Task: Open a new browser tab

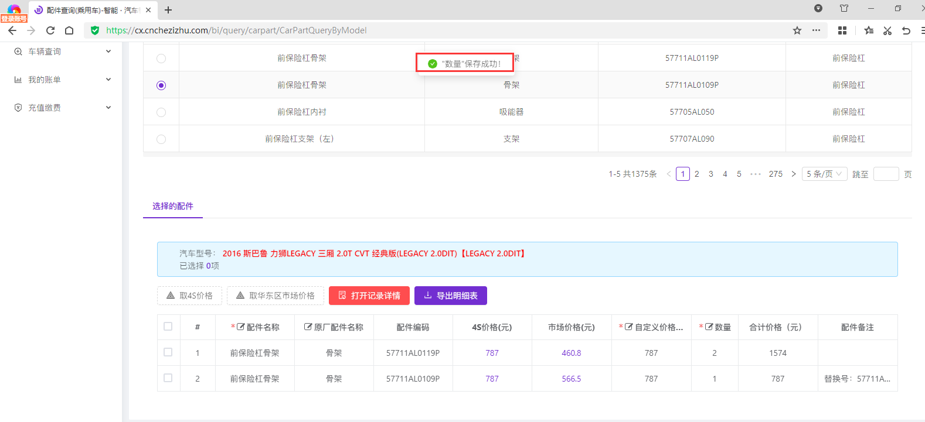Action: click(168, 10)
